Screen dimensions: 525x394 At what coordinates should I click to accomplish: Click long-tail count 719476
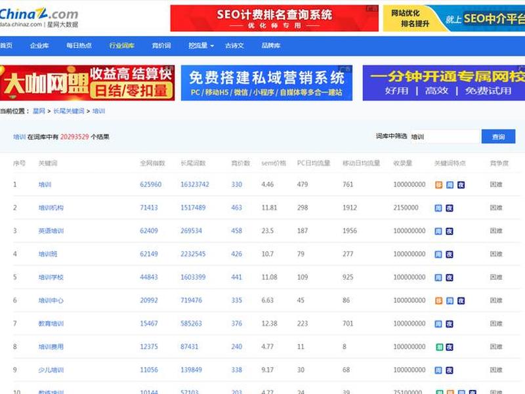[x=191, y=300]
